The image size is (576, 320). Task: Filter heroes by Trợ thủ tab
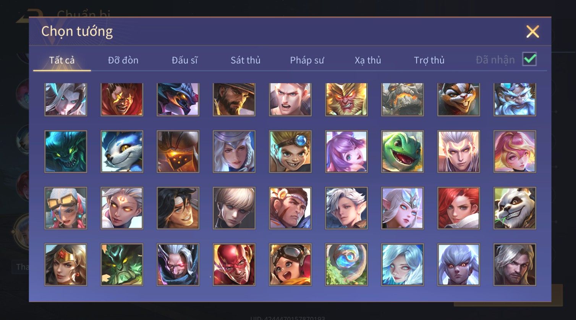click(x=429, y=60)
